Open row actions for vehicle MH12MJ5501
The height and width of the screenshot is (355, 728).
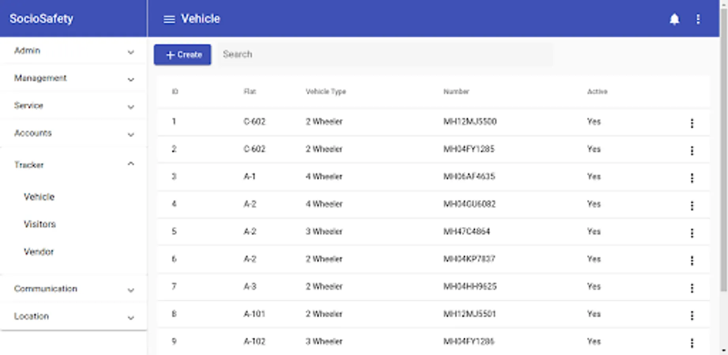(x=692, y=315)
